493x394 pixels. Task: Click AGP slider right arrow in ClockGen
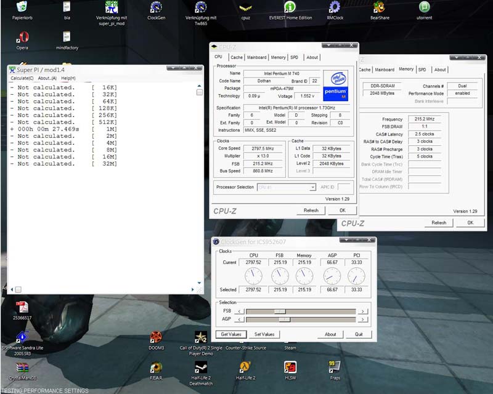(362, 320)
